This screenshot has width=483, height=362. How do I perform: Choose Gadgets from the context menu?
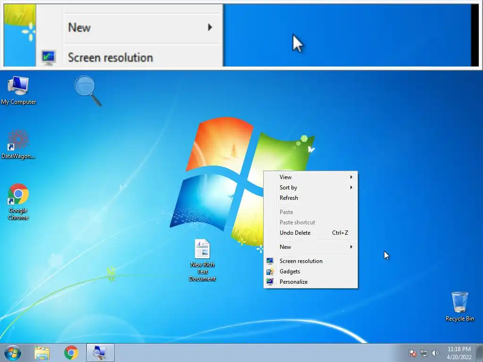pos(311,271)
